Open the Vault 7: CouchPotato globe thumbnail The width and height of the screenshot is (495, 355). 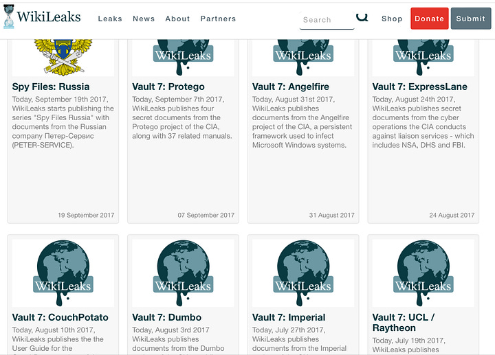pyautogui.click(x=63, y=273)
